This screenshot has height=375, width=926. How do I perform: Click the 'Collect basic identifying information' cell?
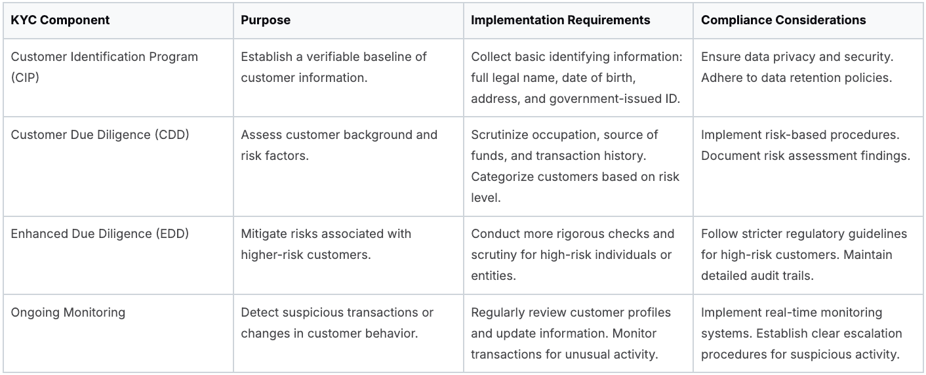[x=577, y=78]
